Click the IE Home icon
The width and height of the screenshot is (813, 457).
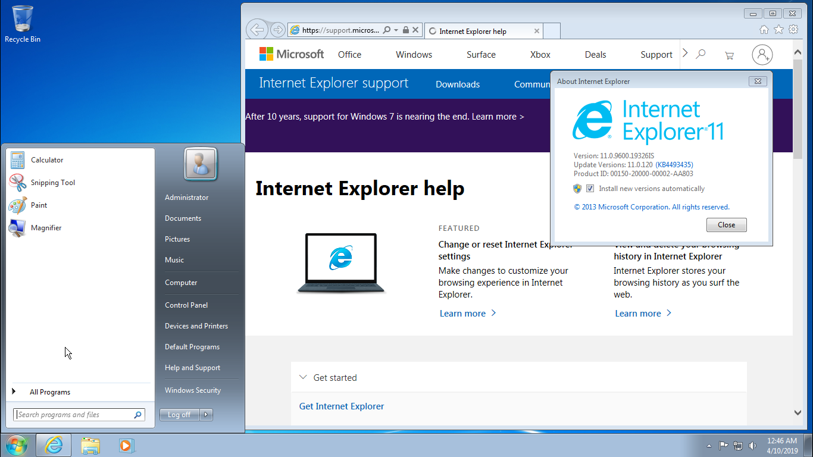764,29
